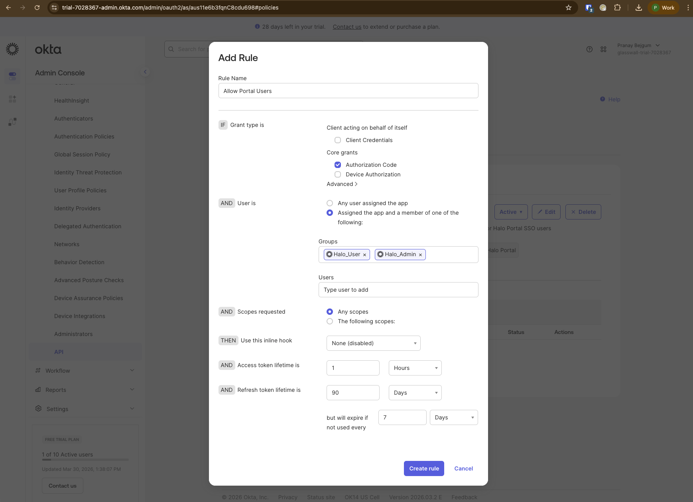Open Admin Console toggle icon in rail
This screenshot has width=693, height=502.
click(12, 75)
